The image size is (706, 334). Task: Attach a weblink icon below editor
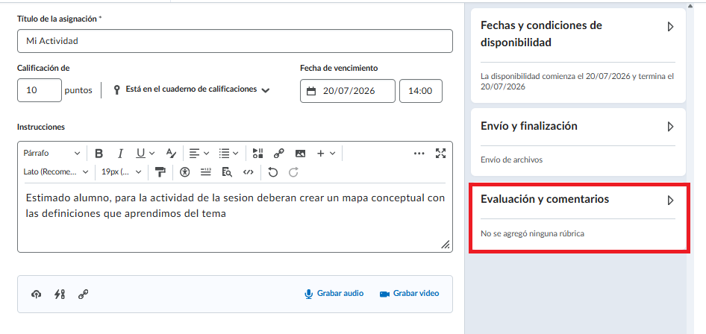83,294
